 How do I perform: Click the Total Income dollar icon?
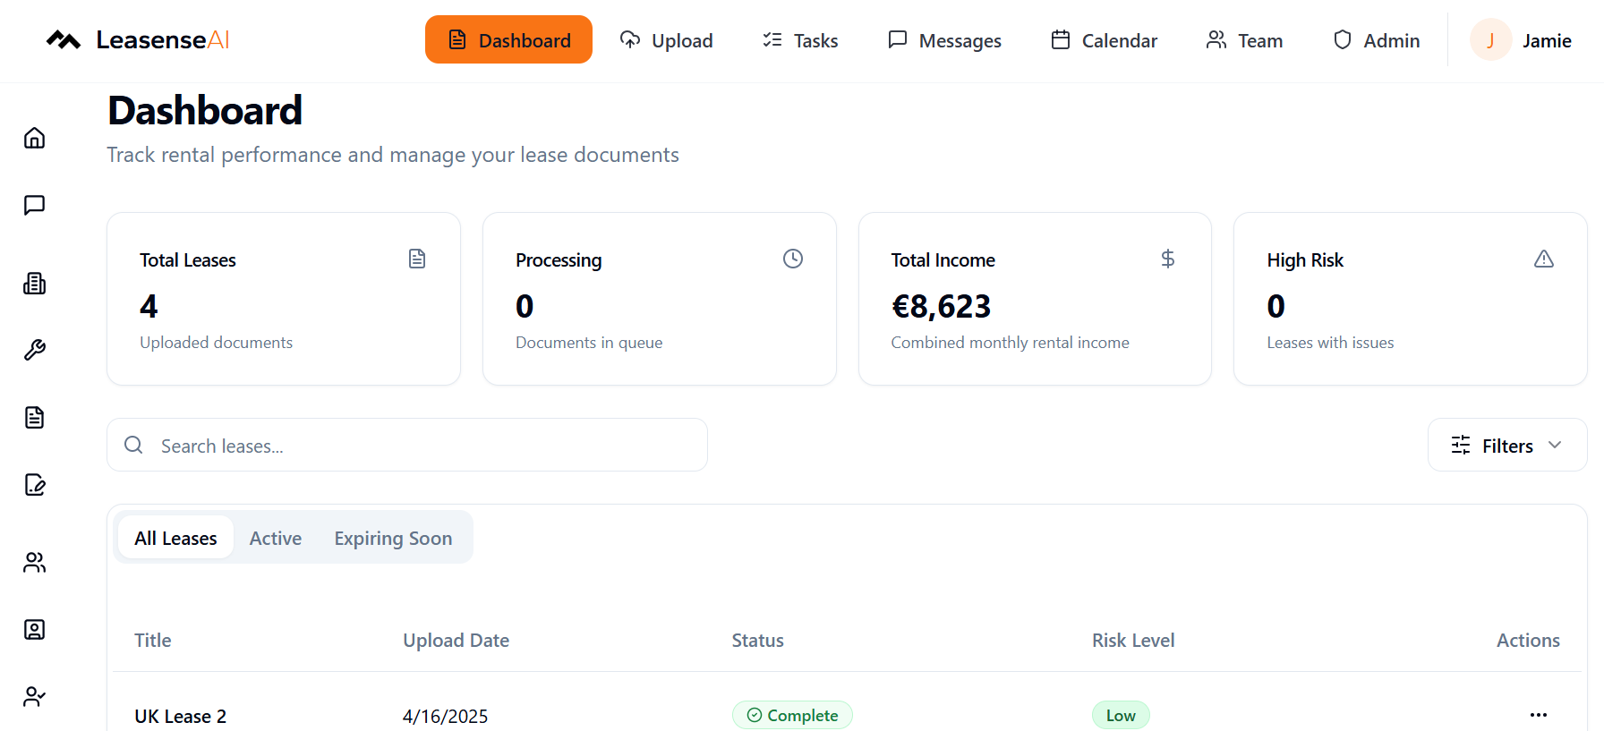(1168, 259)
